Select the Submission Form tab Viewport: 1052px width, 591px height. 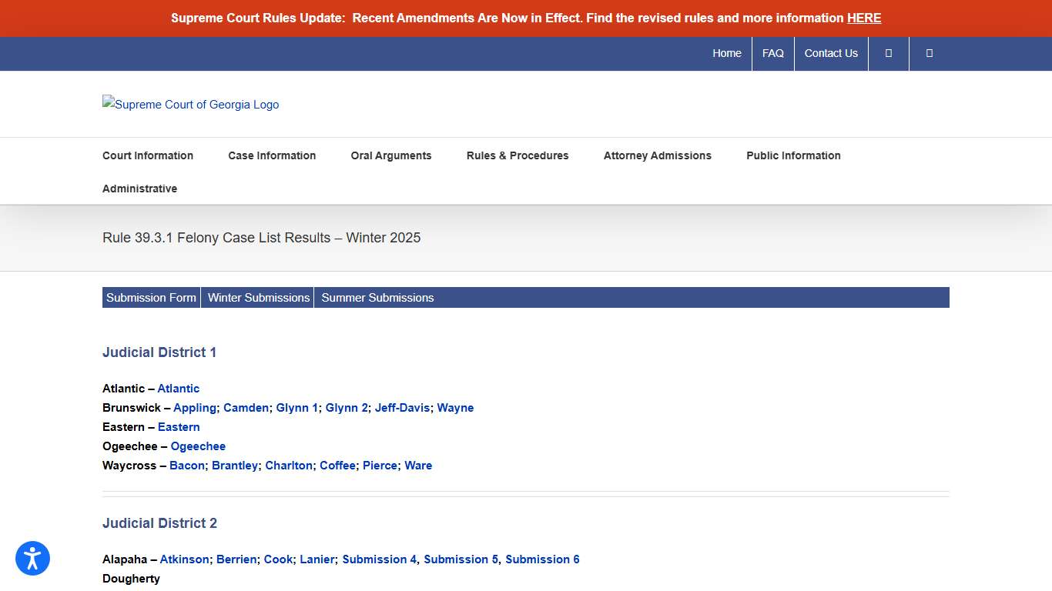[x=151, y=297]
